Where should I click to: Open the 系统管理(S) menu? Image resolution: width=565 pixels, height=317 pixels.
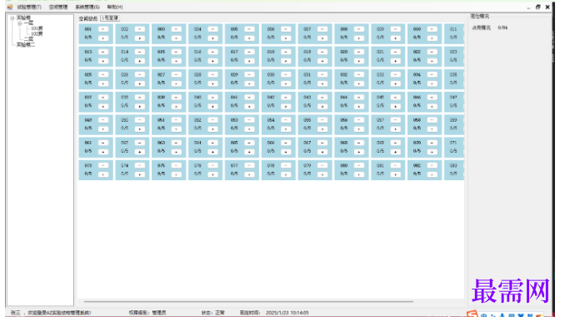(x=87, y=7)
